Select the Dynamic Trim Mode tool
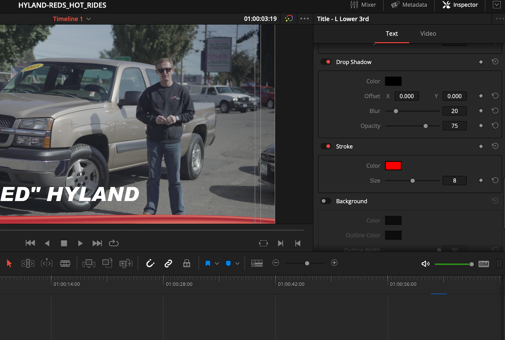Image resolution: width=505 pixels, height=340 pixels. pos(46,264)
